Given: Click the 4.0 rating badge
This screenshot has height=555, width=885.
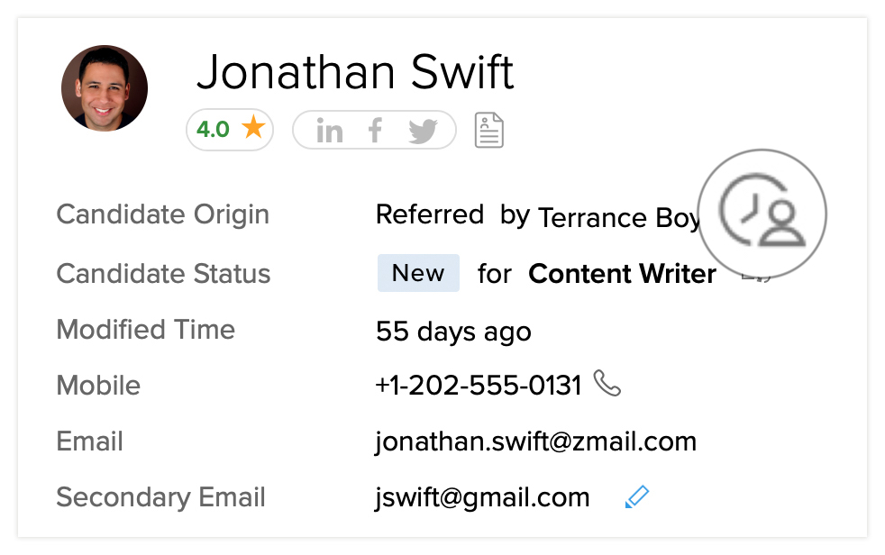Looking at the screenshot, I should point(214,130).
